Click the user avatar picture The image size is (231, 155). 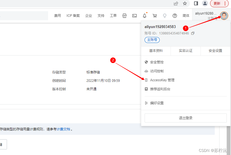224,15
